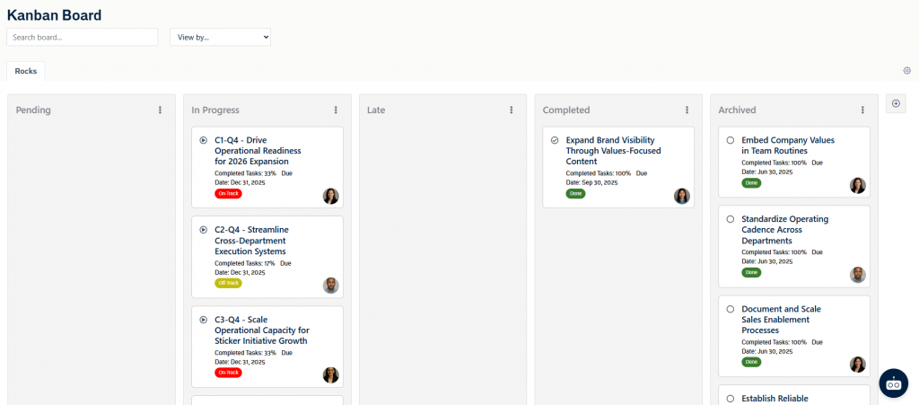
Task: Click red On-Track badge on C1-Q4 card
Action: point(228,193)
